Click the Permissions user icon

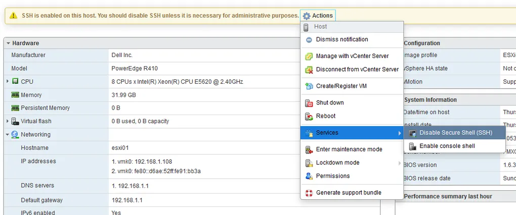coord(309,176)
